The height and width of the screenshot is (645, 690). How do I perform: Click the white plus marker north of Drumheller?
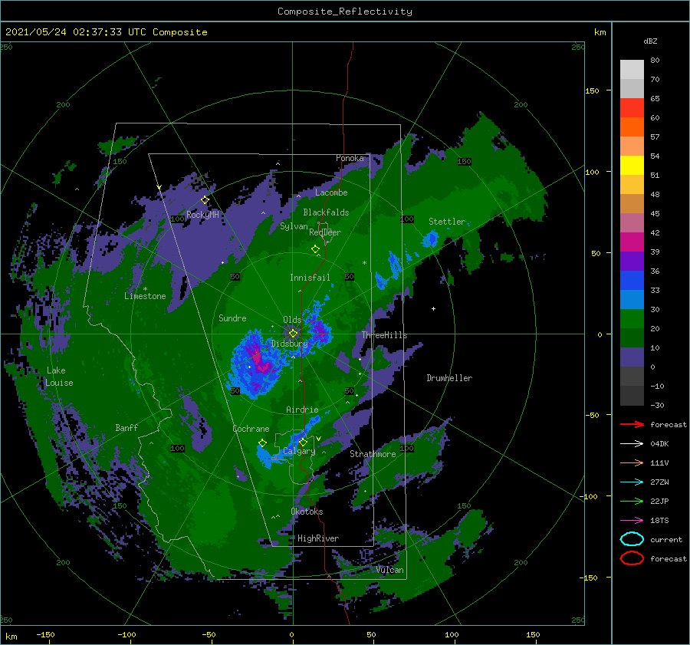pos(433,308)
